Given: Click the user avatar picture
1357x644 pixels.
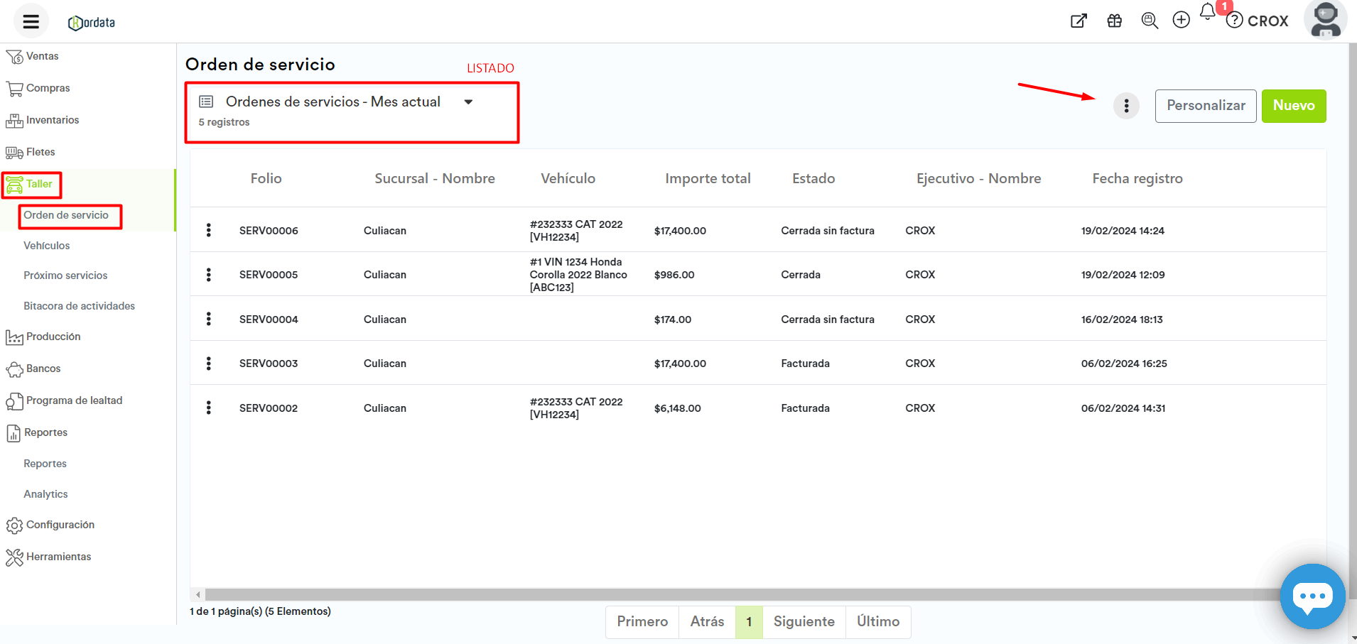Looking at the screenshot, I should coord(1325,20).
